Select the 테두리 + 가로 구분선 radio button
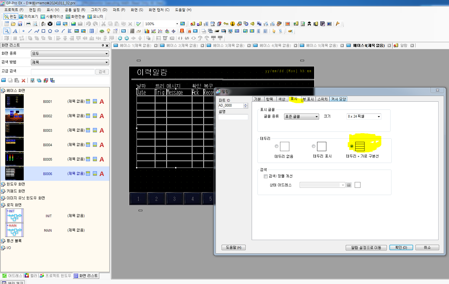The image size is (449, 284). [352, 146]
